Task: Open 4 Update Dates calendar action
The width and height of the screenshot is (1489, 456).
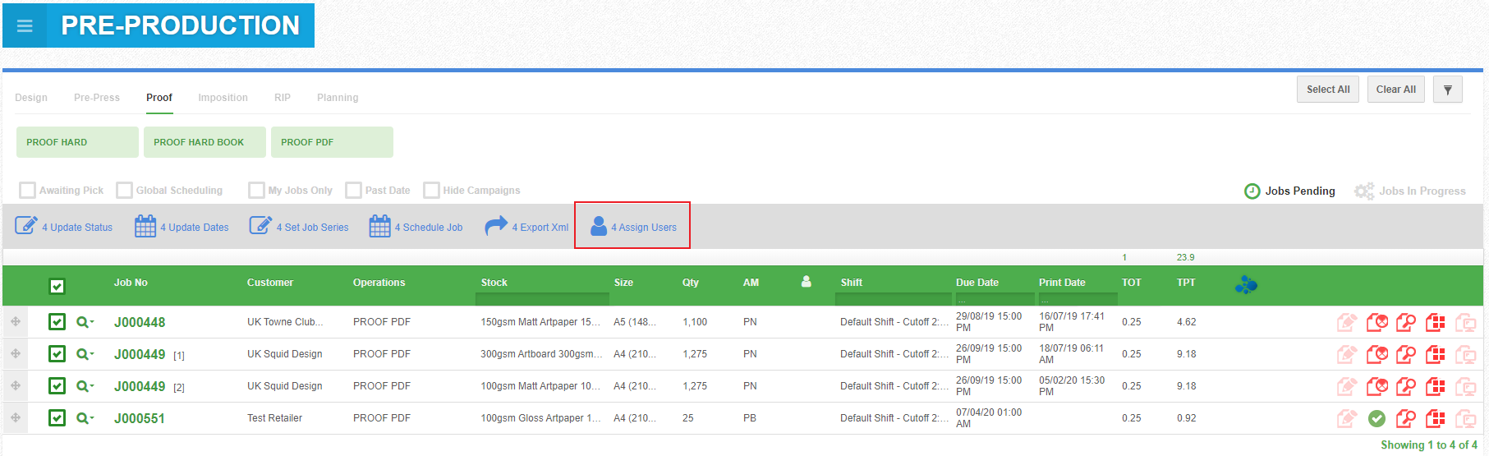Action: pyautogui.click(x=182, y=227)
